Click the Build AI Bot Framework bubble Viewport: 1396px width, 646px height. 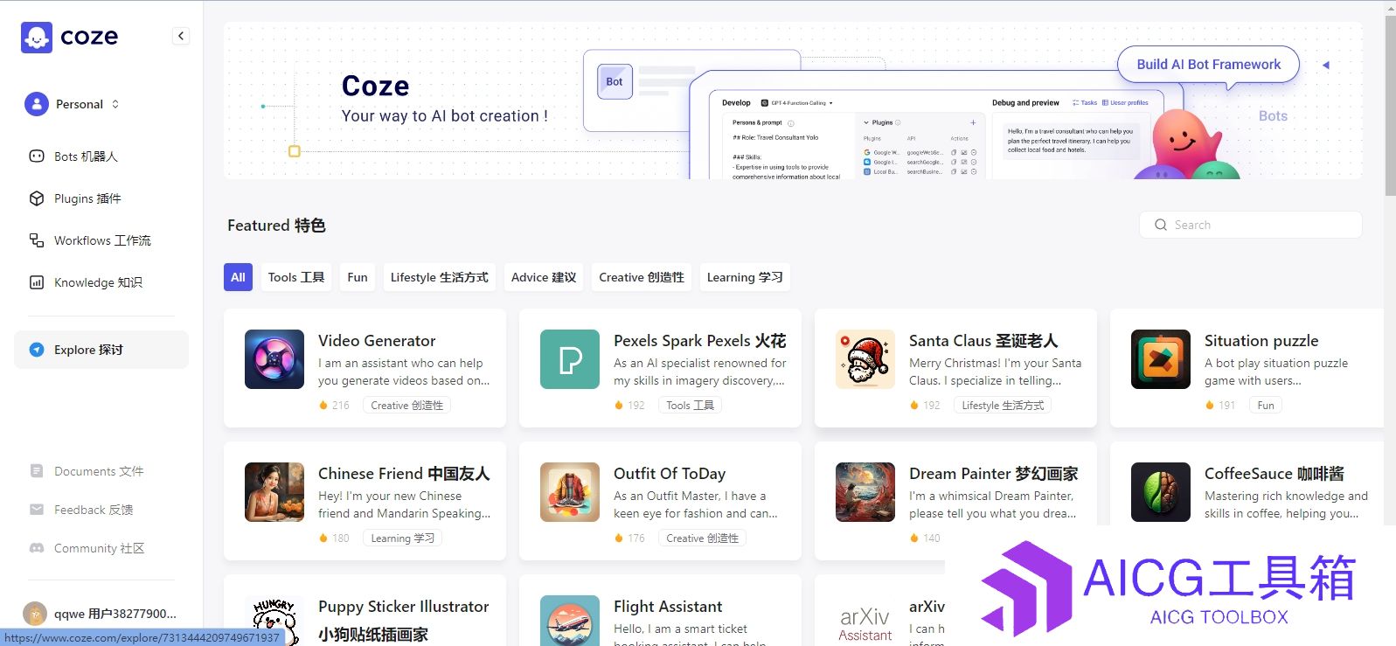(1208, 65)
